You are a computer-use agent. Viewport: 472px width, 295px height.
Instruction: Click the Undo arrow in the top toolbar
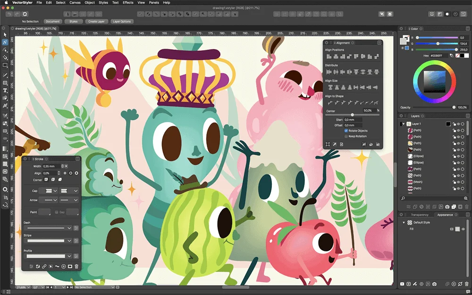(x=8, y=14)
